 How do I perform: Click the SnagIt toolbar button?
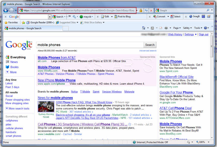(194, 16)
